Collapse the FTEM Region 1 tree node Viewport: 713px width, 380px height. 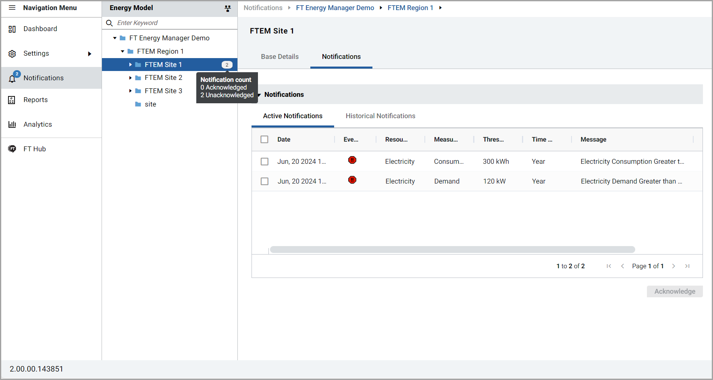[123, 52]
